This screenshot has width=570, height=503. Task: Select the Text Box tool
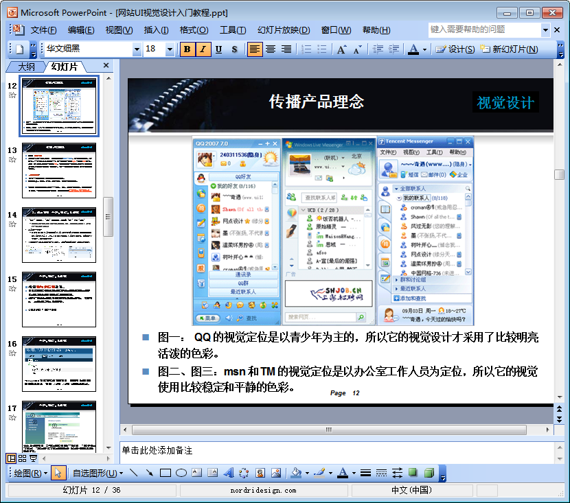(x=196, y=473)
